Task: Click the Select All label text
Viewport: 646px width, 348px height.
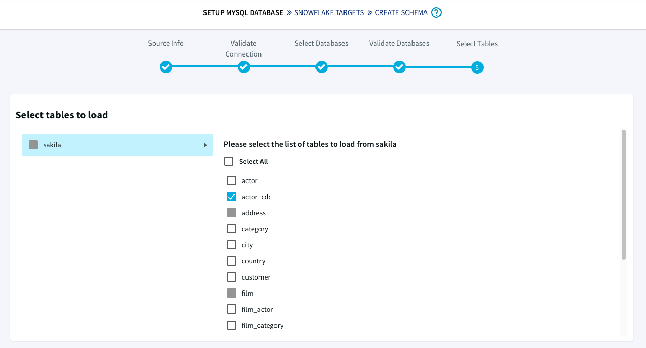Action: click(x=253, y=161)
